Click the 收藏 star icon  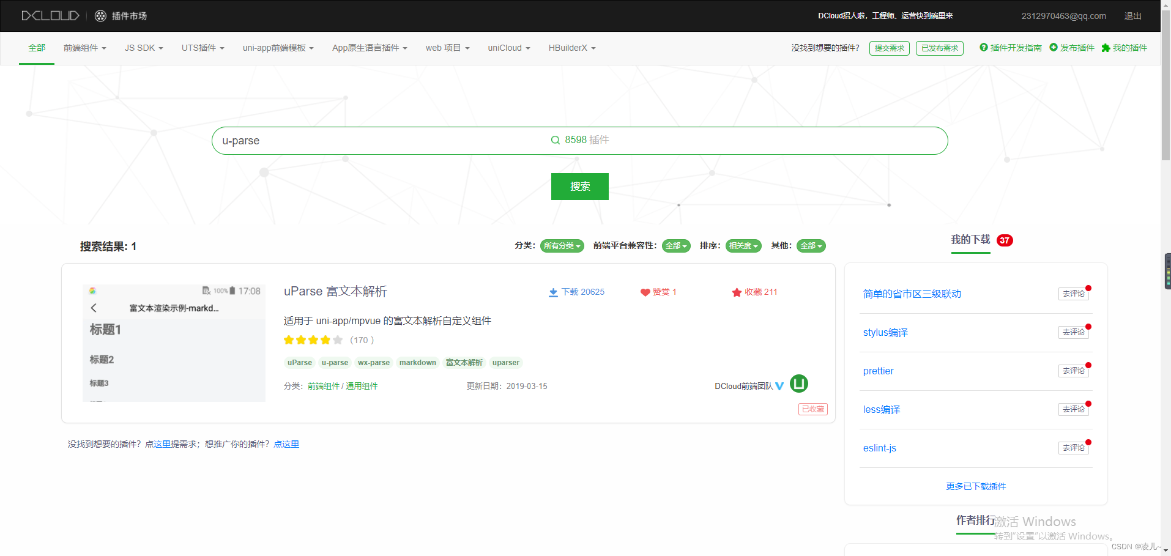click(737, 292)
